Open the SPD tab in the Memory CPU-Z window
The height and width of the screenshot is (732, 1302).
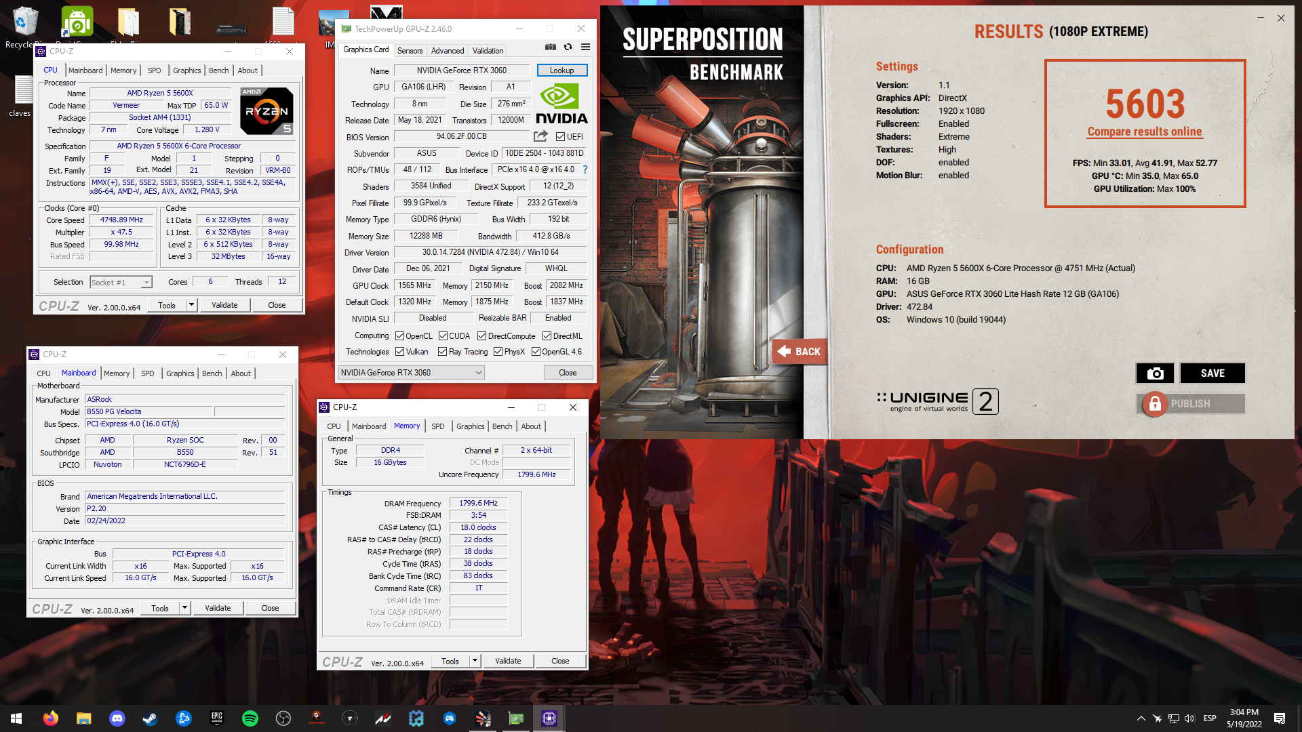[438, 426]
